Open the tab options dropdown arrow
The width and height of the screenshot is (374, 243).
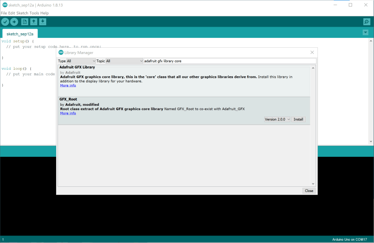pos(366,32)
